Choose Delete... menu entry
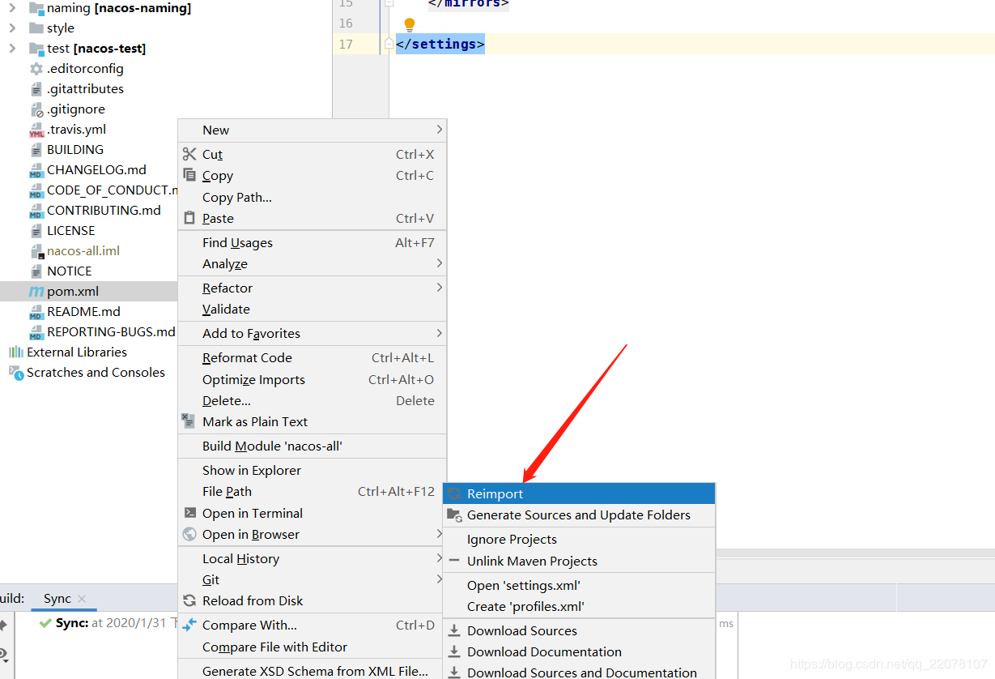The height and width of the screenshot is (679, 995). tap(312, 400)
